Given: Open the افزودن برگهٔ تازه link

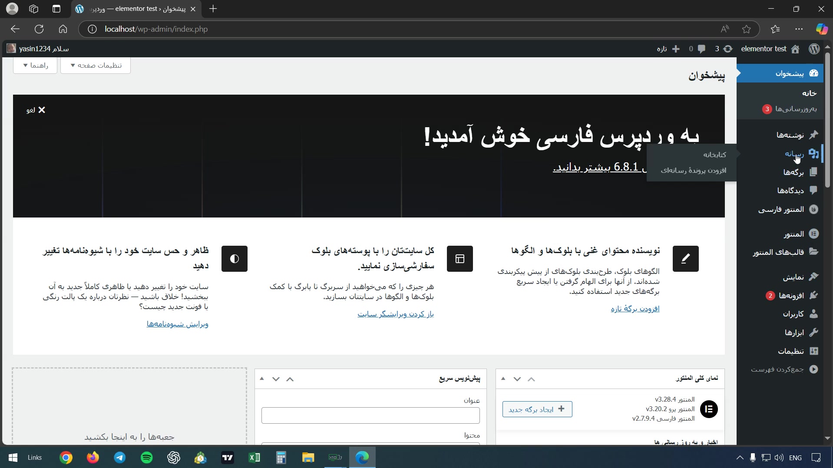Looking at the screenshot, I should pos(635,309).
